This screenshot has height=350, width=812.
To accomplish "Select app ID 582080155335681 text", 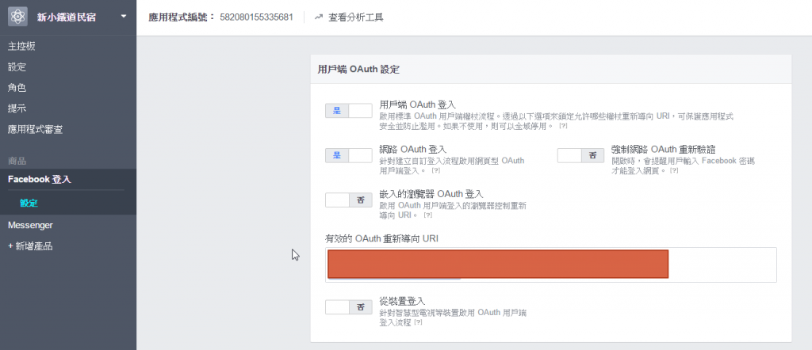I will click(x=256, y=17).
